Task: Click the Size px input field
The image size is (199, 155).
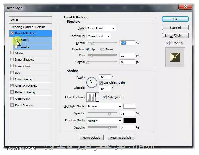Action: click(127, 56)
